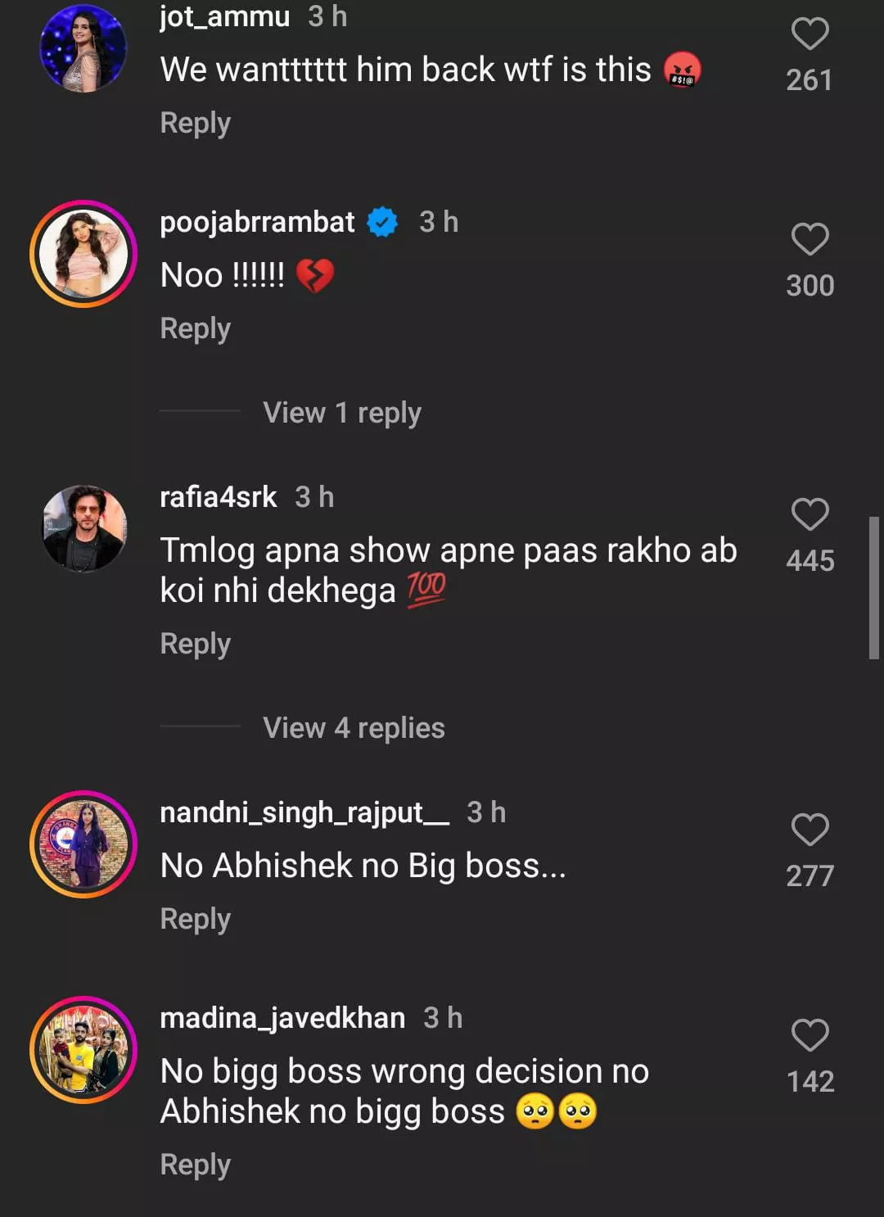The height and width of the screenshot is (1217, 884).
Task: Reply to rafia4srk's comment
Action: tap(195, 644)
